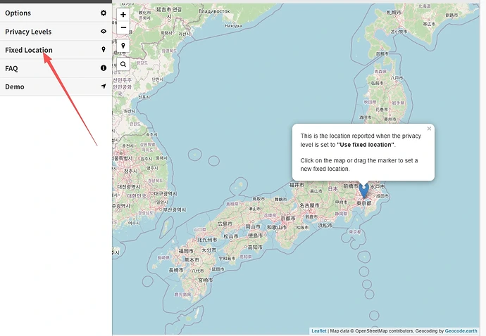
Task: Click the arrow icon beside Demo
Action: pos(104,86)
